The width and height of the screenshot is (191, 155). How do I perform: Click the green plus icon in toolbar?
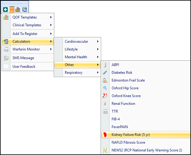point(5,10)
